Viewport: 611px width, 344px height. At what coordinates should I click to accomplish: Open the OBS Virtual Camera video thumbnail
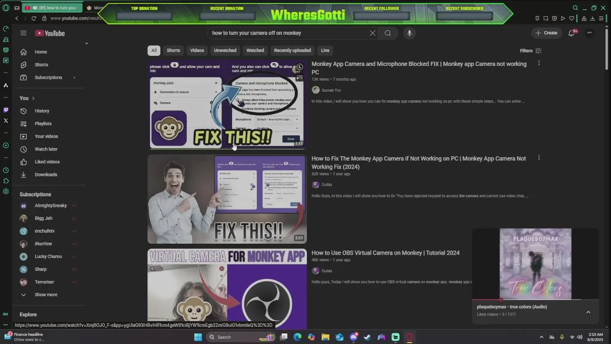pyautogui.click(x=227, y=285)
